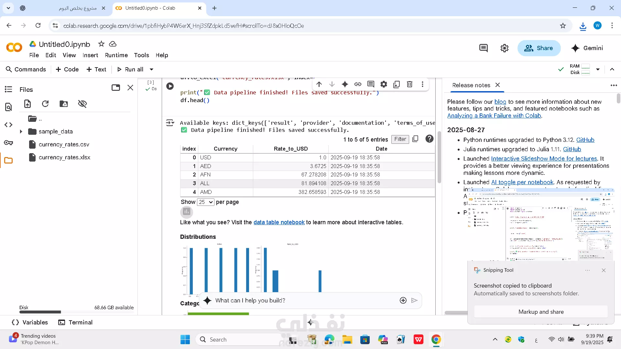
Task: Open the table of contents sidebar icon
Action: [x=8, y=89]
